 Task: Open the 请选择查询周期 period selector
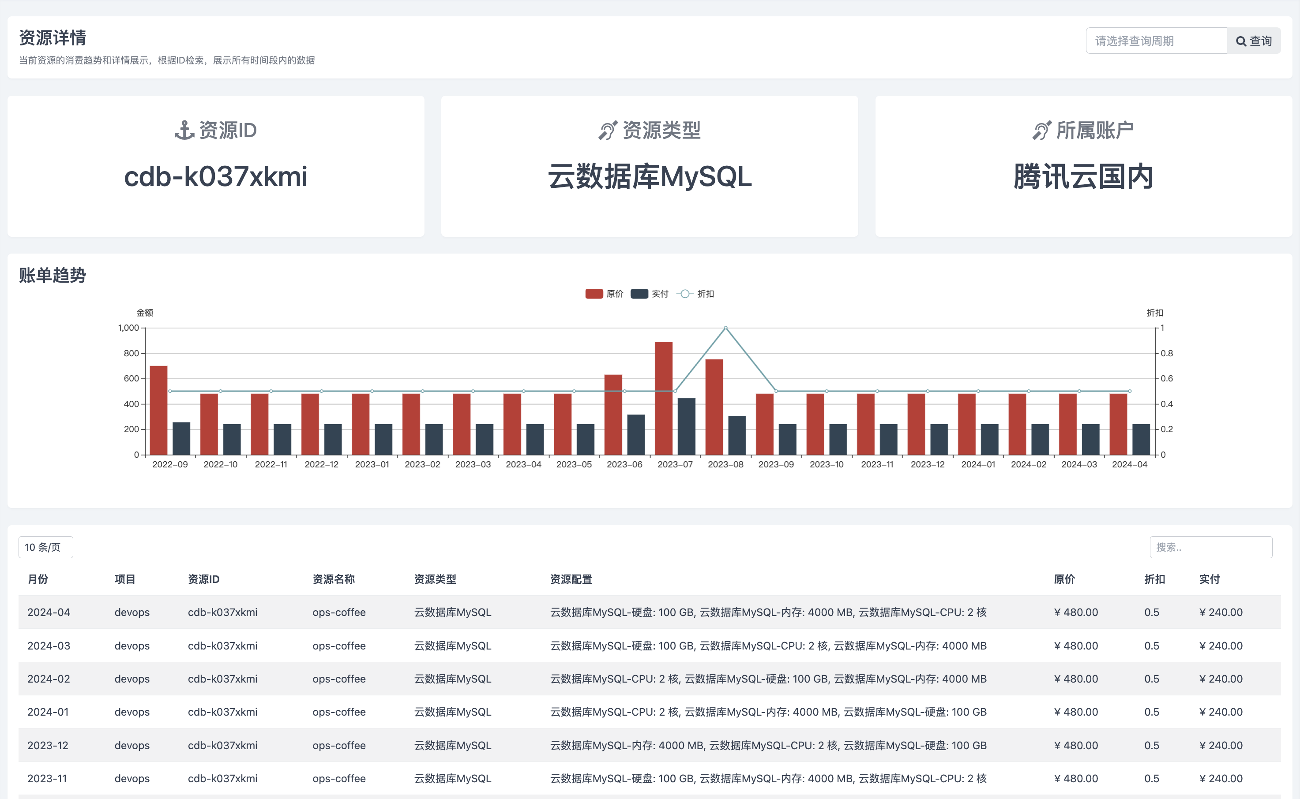pyautogui.click(x=1156, y=41)
